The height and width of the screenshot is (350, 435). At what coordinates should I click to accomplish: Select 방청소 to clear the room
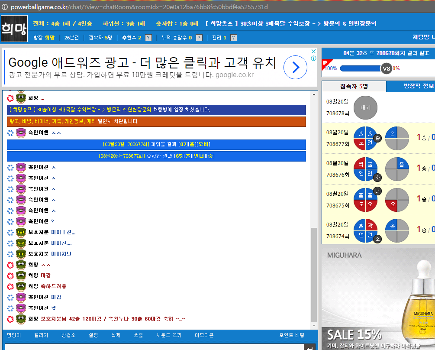coord(68,335)
